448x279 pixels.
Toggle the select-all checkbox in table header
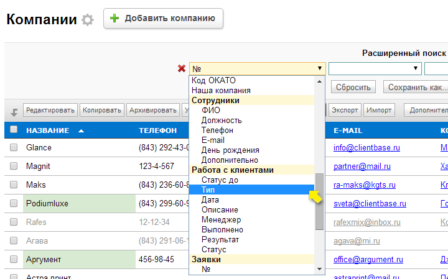pyautogui.click(x=14, y=130)
